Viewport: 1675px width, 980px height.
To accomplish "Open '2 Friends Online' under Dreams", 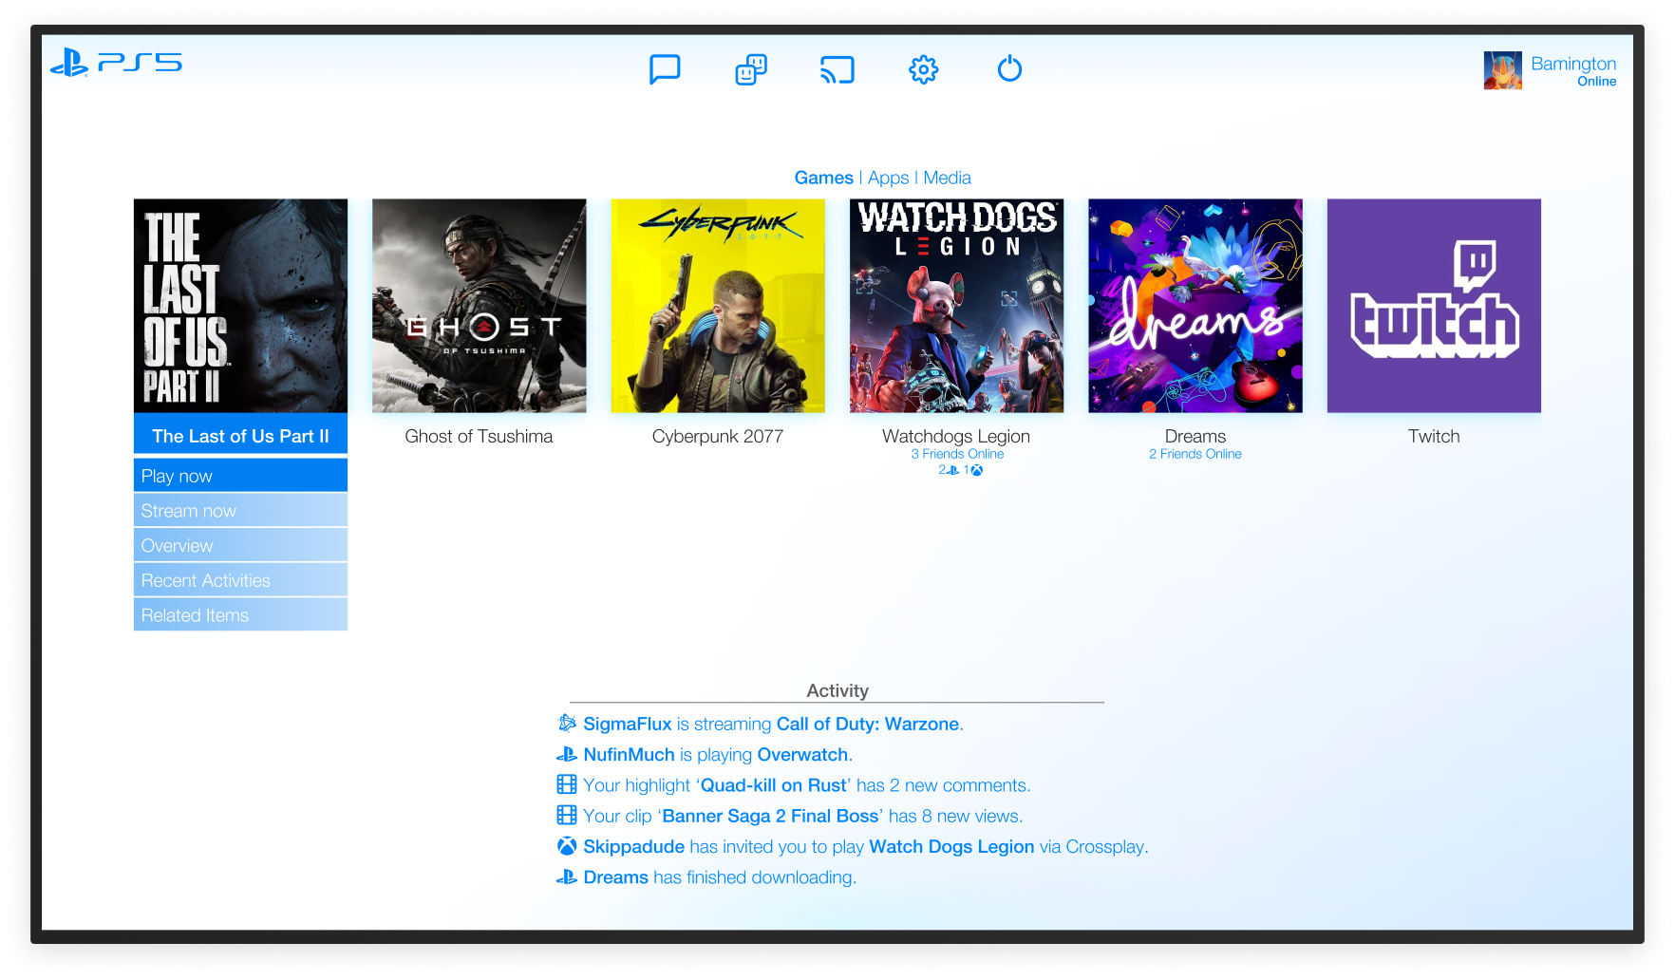I will (x=1195, y=454).
